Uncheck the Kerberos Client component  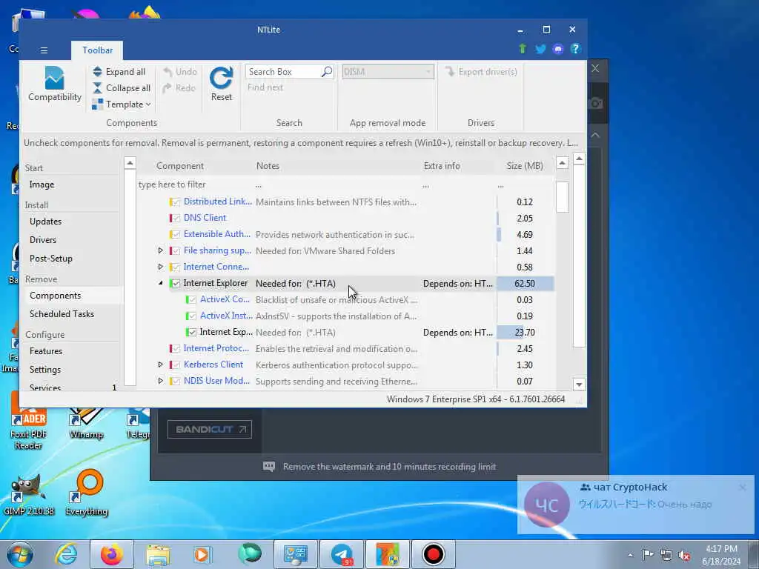click(176, 365)
